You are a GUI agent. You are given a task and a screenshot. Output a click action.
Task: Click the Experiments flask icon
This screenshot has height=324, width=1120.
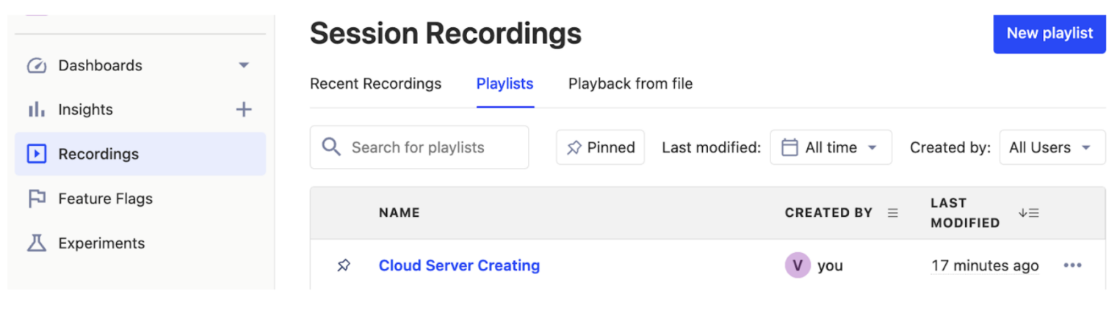click(37, 243)
